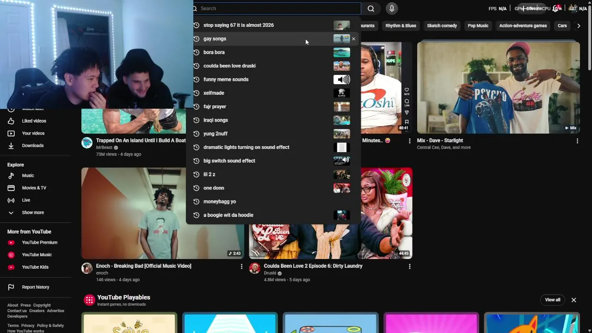Click the MrBeast channel avatar
Image resolution: width=592 pixels, height=333 pixels.
tap(87, 142)
